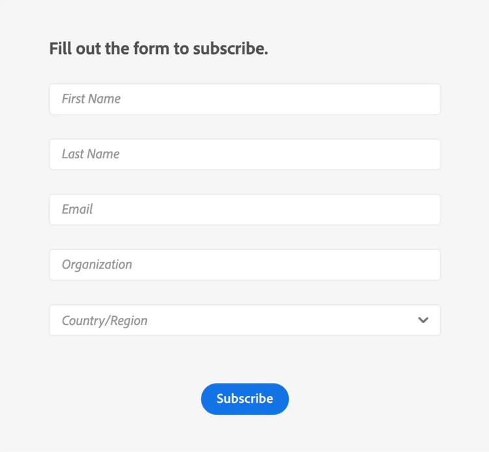Screen dimensions: 489x452
Task: Open the Country/Region dropdown
Action: (x=244, y=320)
